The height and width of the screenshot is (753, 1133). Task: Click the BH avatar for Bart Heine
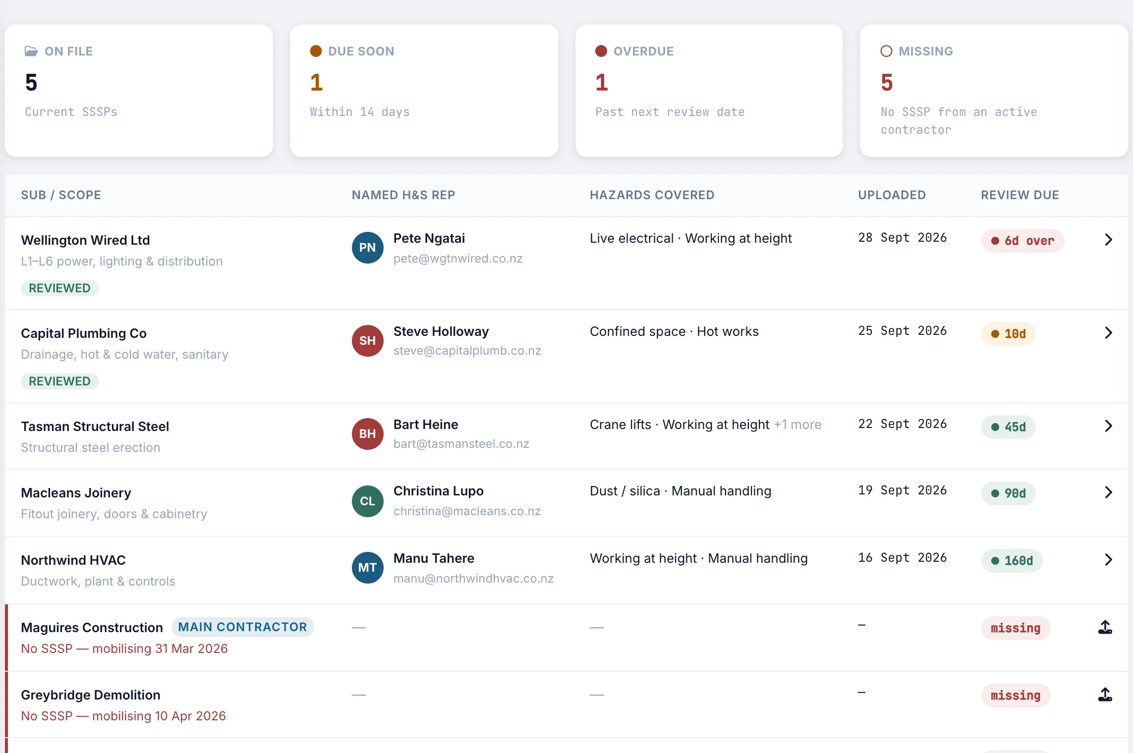(x=367, y=434)
